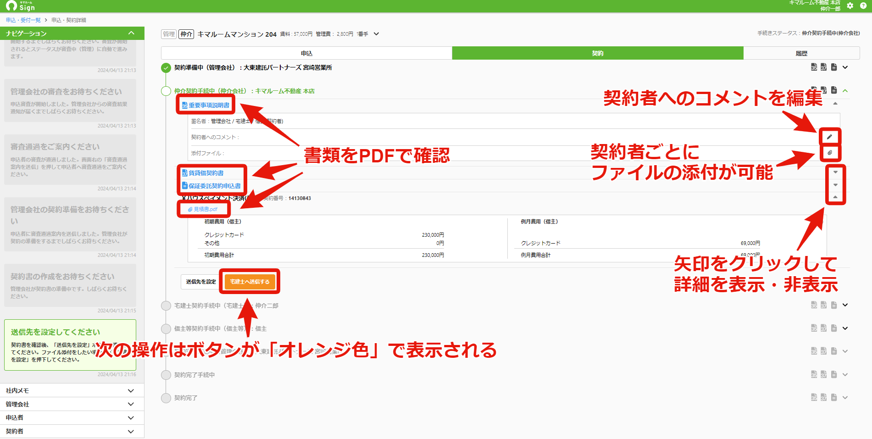Image resolution: width=872 pixels, height=439 pixels.
Task: Expand the 社内メモ section
Action: (131, 391)
